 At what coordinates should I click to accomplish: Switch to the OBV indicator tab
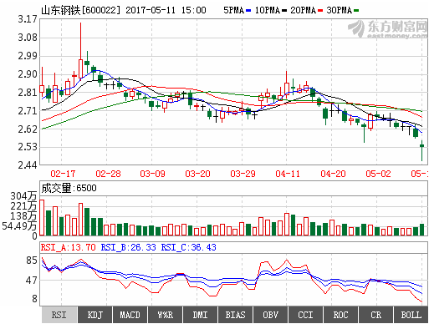tap(270, 315)
